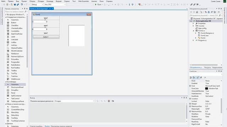Expand the Form1.Designer.cs node
The width and height of the screenshot is (227, 127).
click(196, 33)
